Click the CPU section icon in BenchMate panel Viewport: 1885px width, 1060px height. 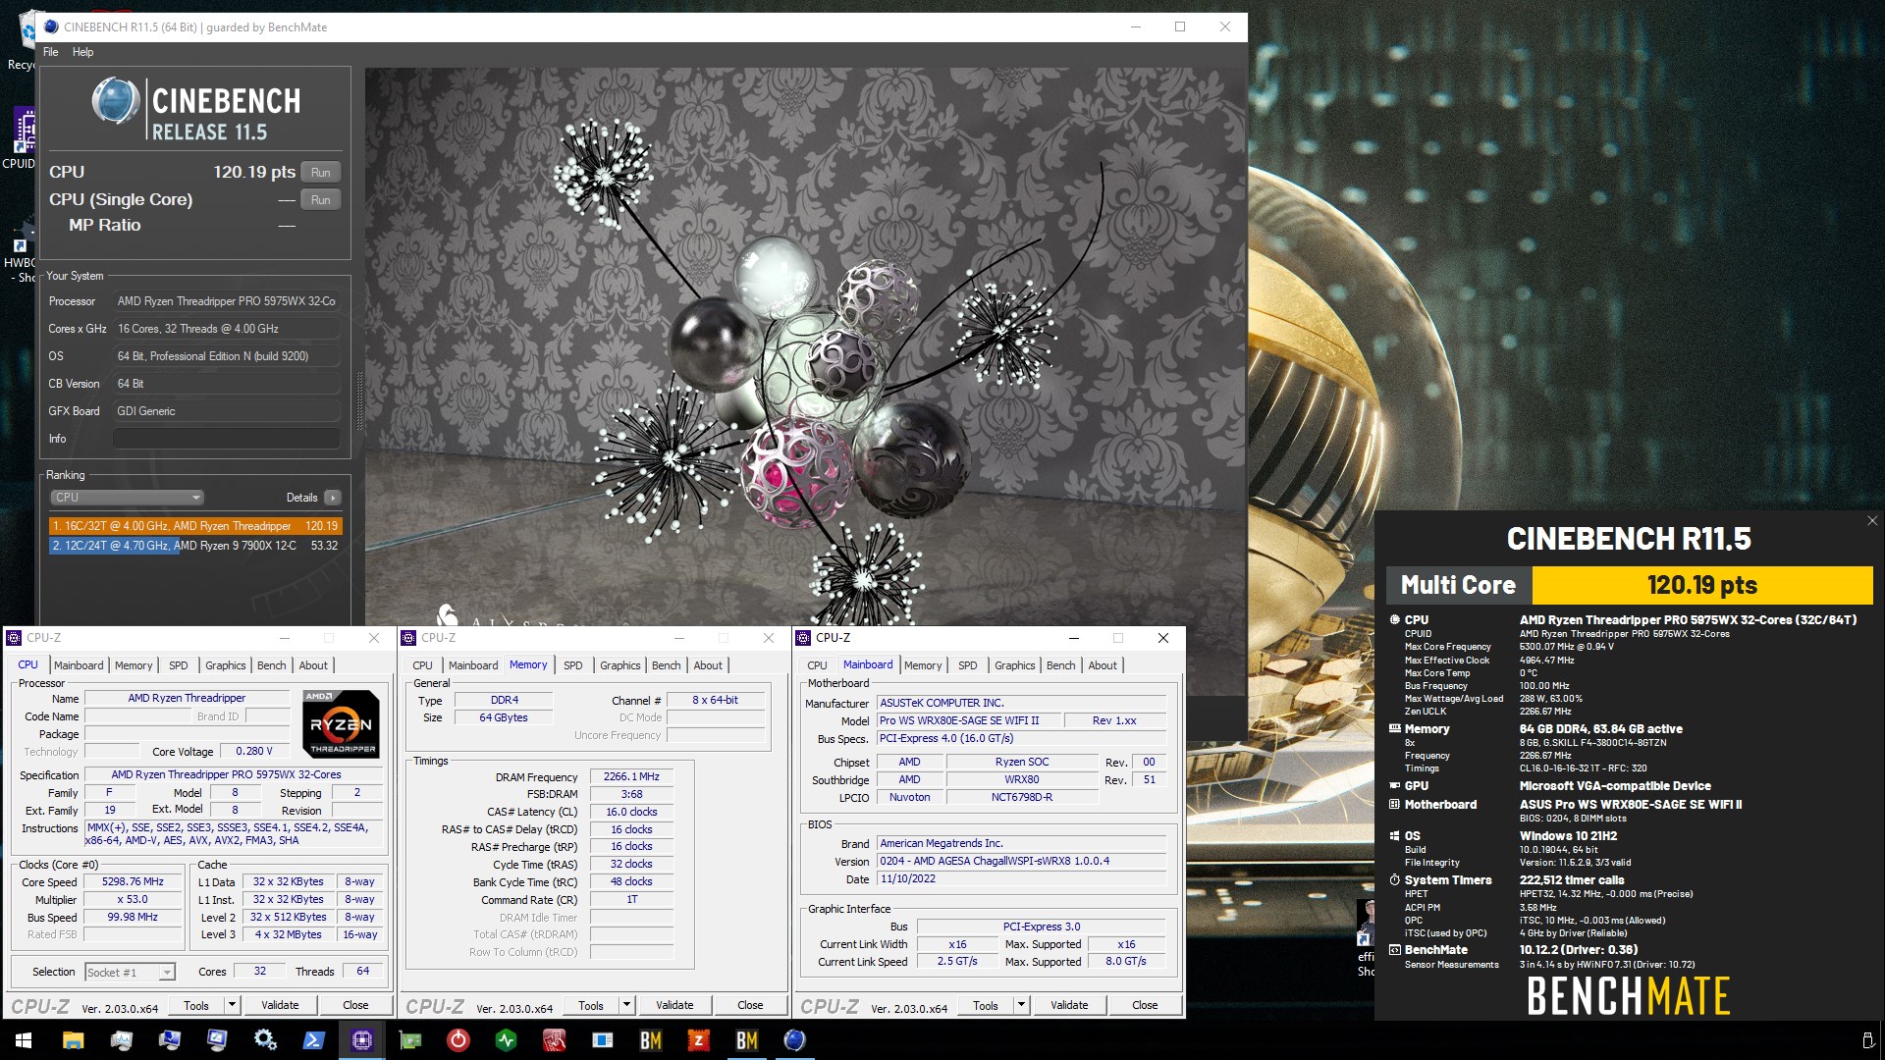1394,619
